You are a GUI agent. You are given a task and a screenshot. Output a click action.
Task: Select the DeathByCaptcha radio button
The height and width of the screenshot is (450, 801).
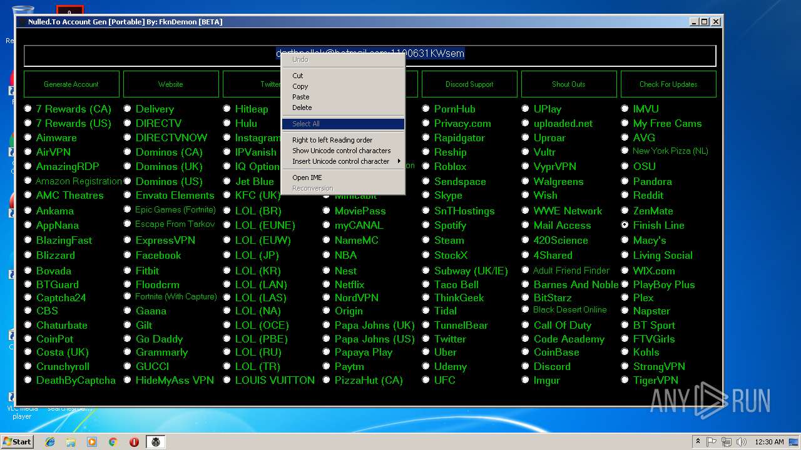(x=28, y=380)
